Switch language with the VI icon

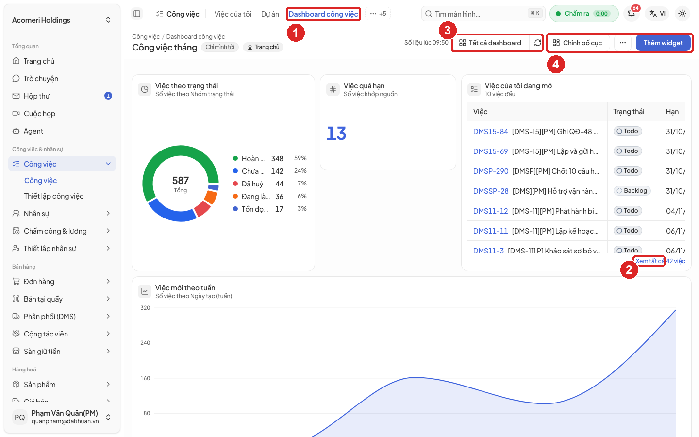coord(658,14)
